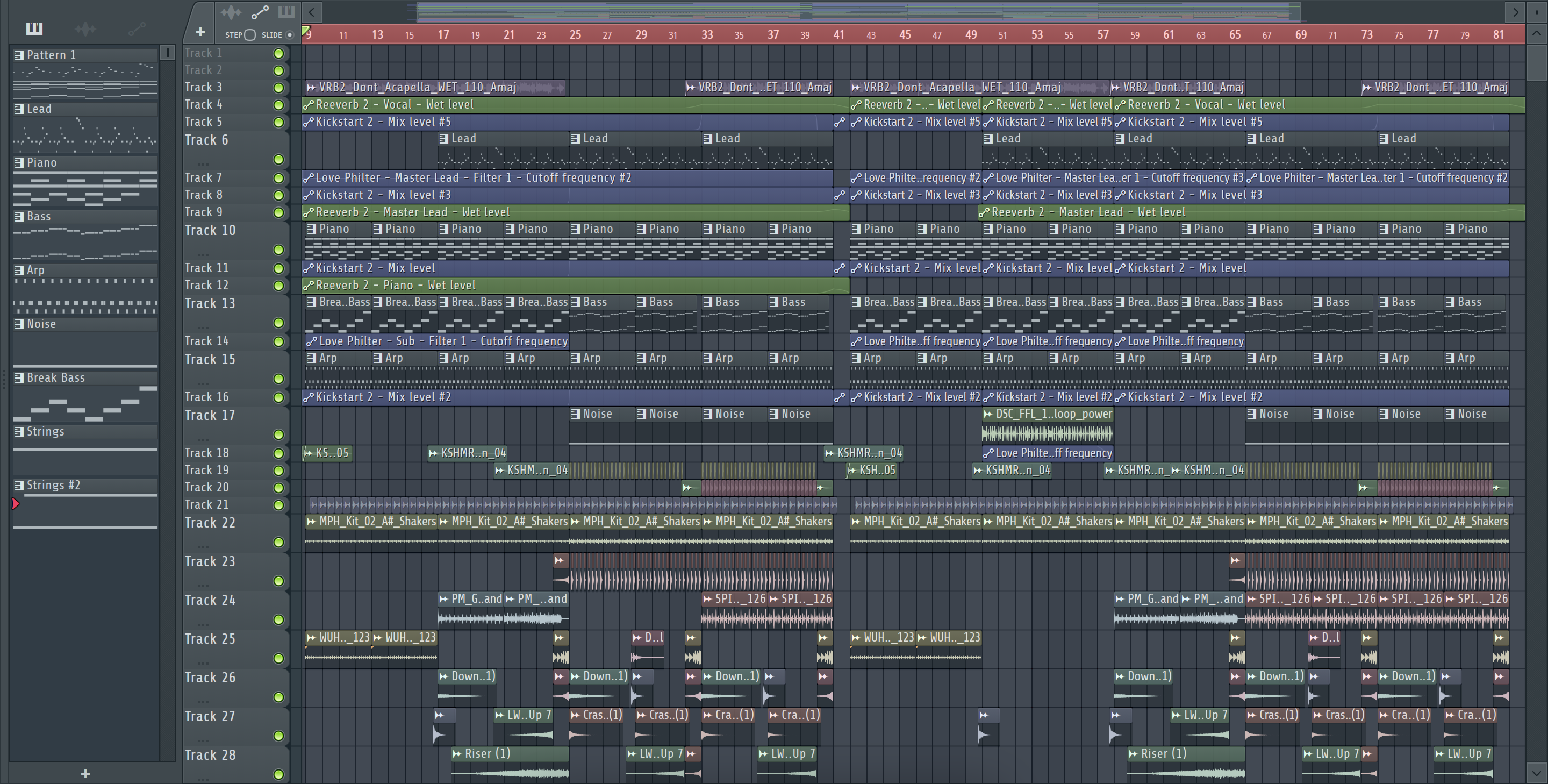1548x784 pixels.
Task: Click the red arrow marker below Strings #2
Action: 16,504
